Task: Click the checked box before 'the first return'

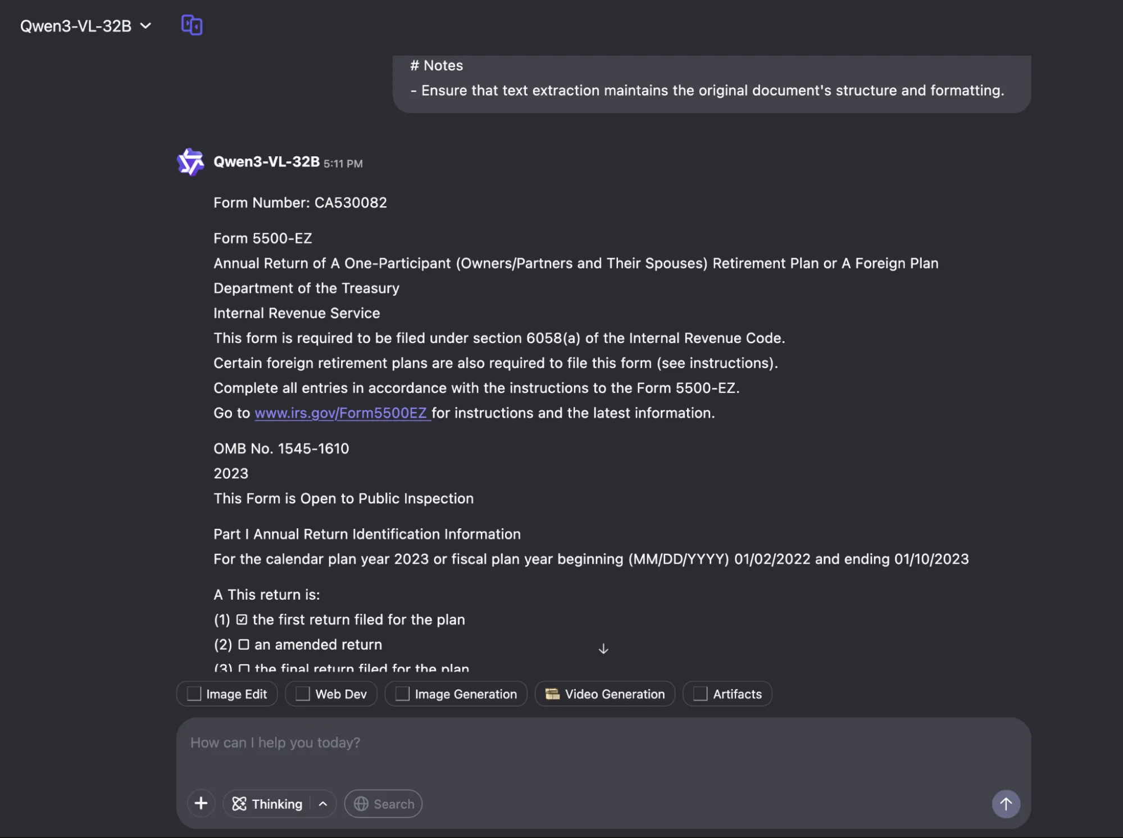Action: (x=242, y=620)
